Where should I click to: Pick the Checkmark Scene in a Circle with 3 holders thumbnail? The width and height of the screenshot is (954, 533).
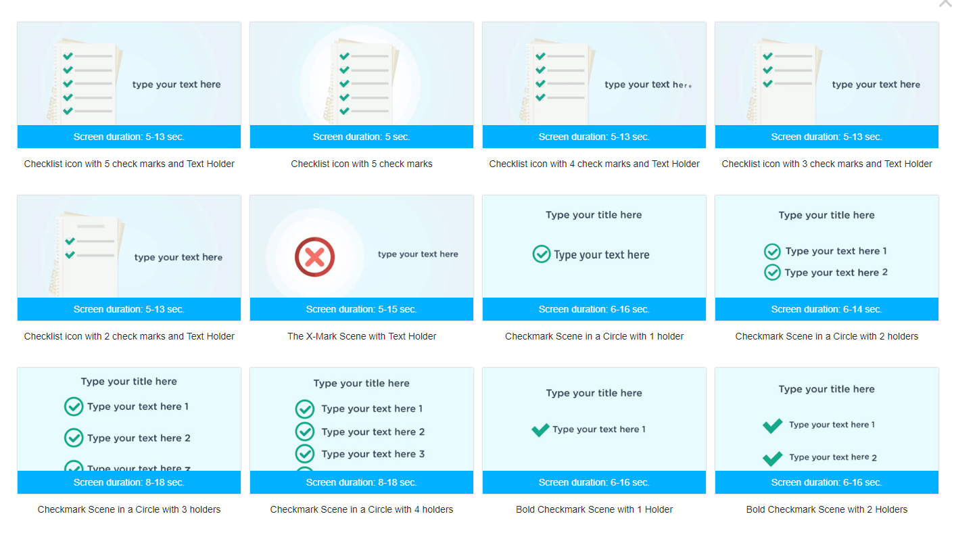point(129,419)
